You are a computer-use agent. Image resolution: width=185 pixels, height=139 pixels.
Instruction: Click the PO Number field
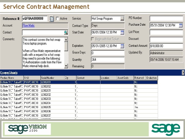(x=166, y=19)
